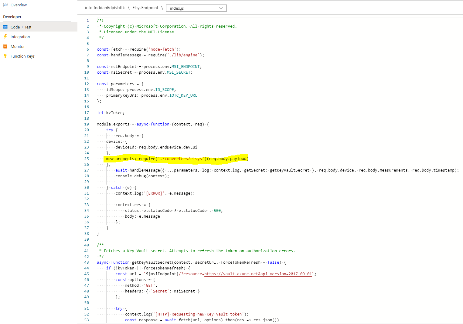Open Function Keys via the key icon
The image size is (463, 324).
pyautogui.click(x=5, y=56)
